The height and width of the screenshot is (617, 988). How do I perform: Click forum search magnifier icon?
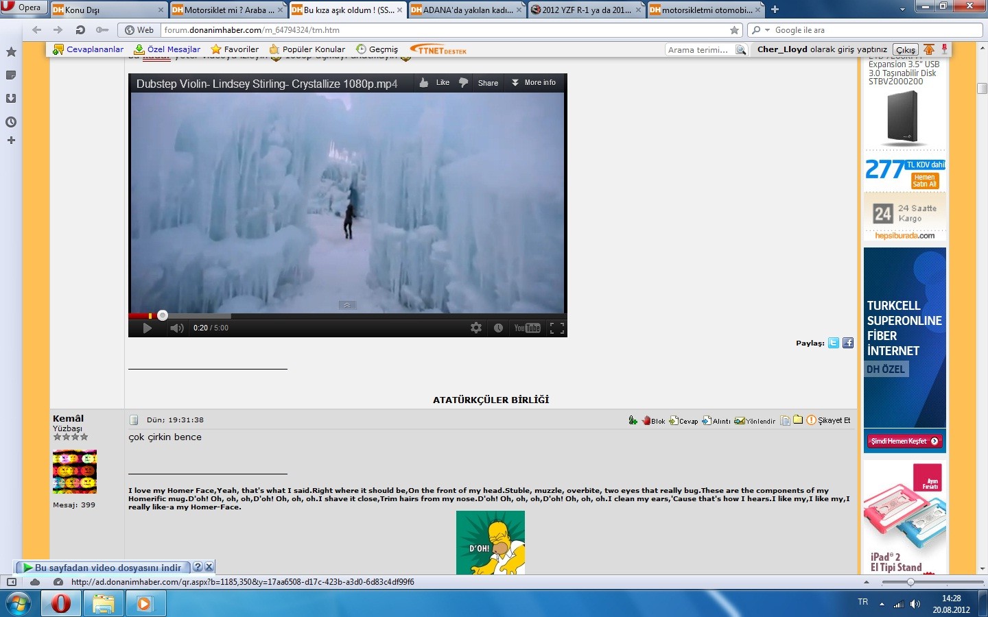tap(740, 50)
